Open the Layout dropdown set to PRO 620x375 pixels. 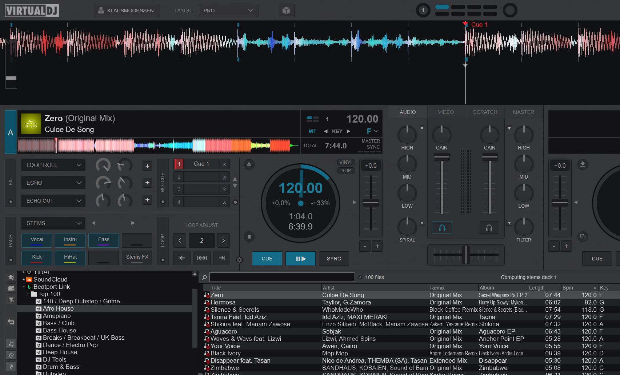coord(228,10)
